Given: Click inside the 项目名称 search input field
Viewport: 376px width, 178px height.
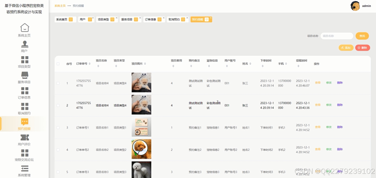Looking at the screenshot, I should [x=336, y=36].
